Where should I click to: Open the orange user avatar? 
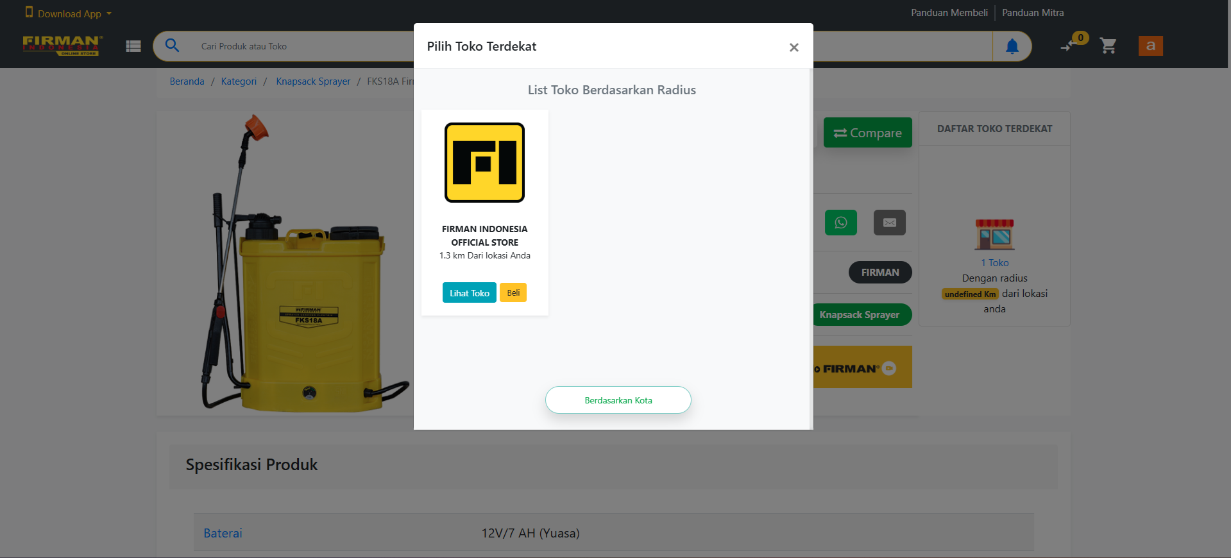(1150, 46)
